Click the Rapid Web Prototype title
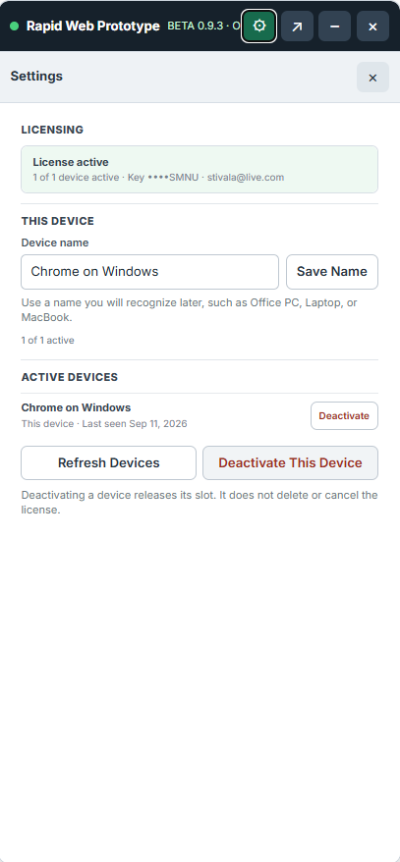 coord(93,26)
